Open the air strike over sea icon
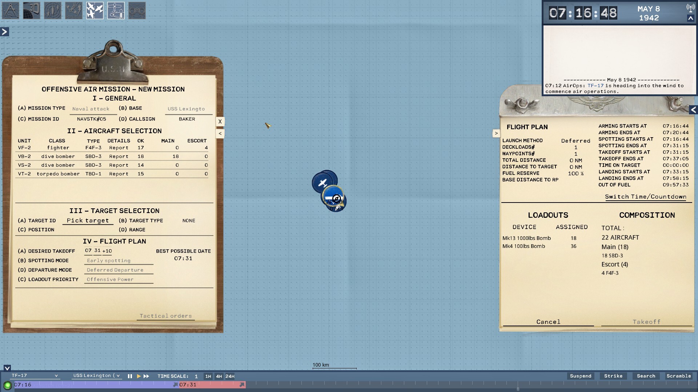This screenshot has height=392, width=698. point(74,10)
